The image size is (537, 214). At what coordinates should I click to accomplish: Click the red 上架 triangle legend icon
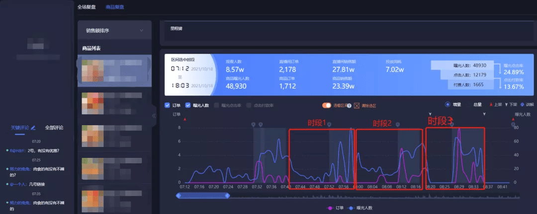[x=491, y=105]
